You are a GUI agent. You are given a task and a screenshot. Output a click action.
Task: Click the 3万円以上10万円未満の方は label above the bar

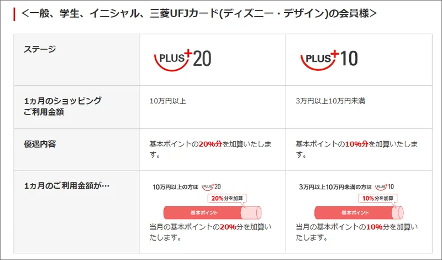(335, 188)
